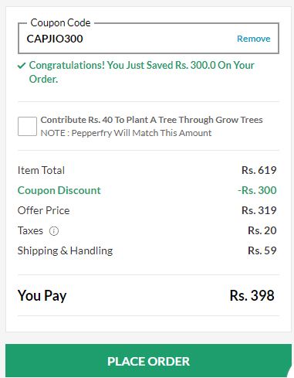Tick the plant a tree contribution checkbox
Screen dimensions: 294x378
point(27,126)
